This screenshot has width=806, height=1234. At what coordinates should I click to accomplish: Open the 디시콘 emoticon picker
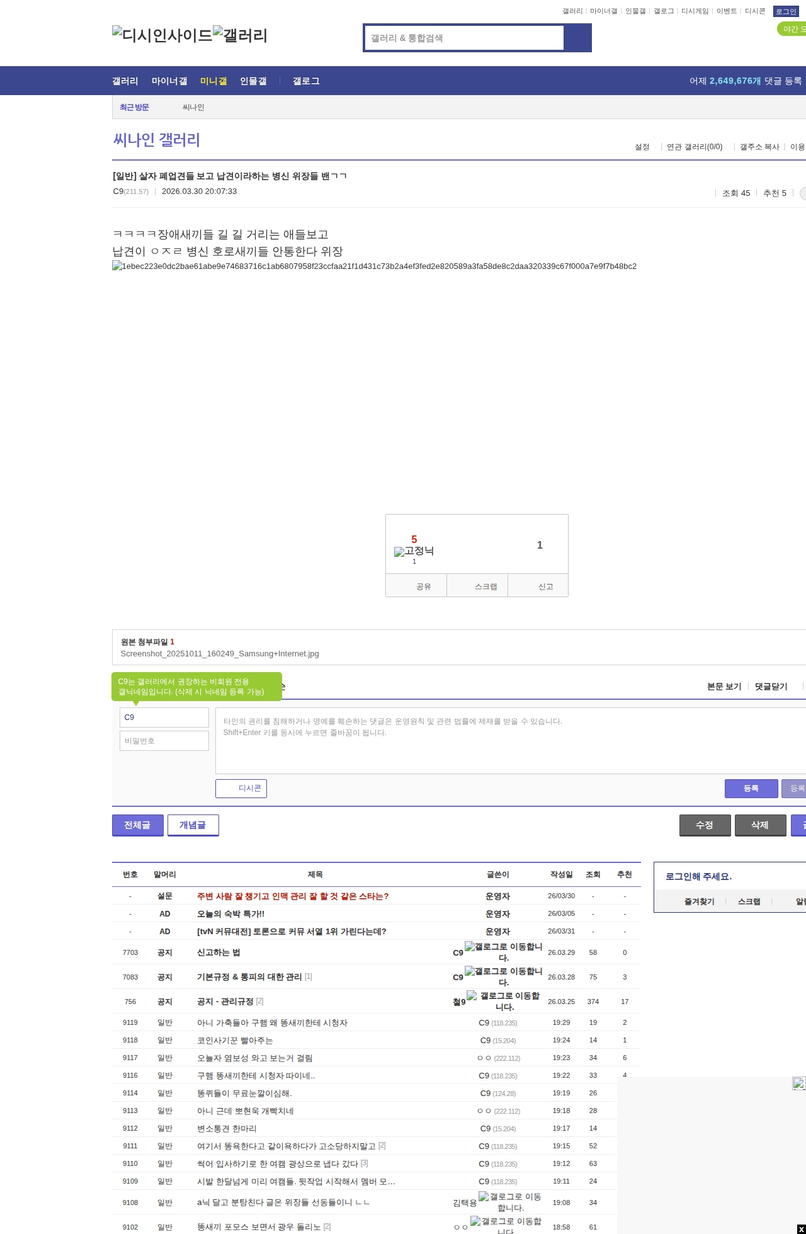(x=241, y=789)
